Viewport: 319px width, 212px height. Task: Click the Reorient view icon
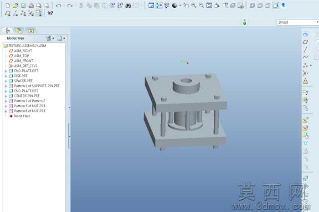[x=217, y=5]
